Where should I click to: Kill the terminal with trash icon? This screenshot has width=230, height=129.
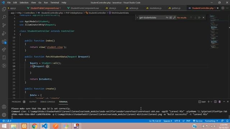(x=220, y=102)
